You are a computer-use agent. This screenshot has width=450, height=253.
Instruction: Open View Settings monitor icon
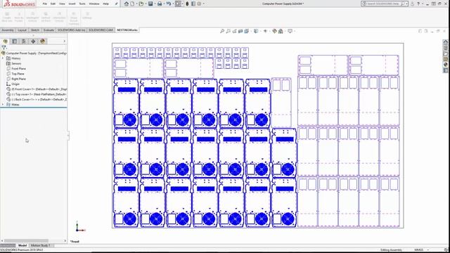[x=290, y=31]
